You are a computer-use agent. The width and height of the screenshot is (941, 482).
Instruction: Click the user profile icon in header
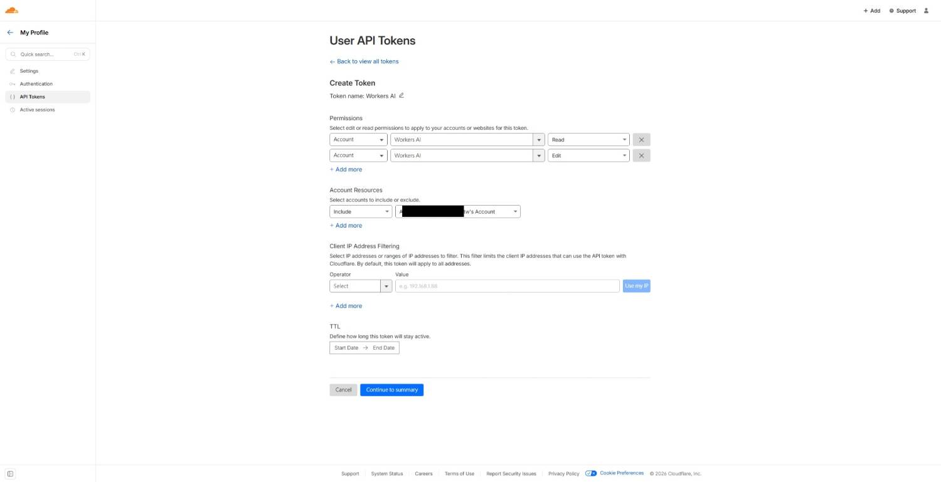(x=926, y=11)
